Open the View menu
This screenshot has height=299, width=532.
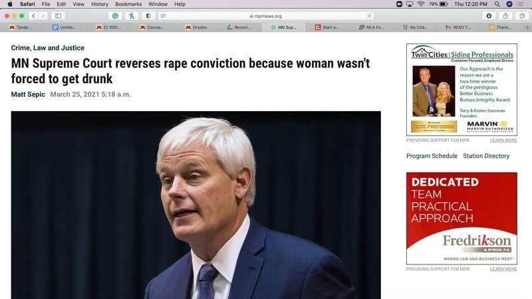[78, 4]
